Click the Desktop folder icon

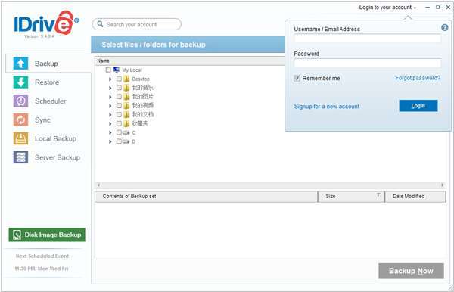point(126,79)
